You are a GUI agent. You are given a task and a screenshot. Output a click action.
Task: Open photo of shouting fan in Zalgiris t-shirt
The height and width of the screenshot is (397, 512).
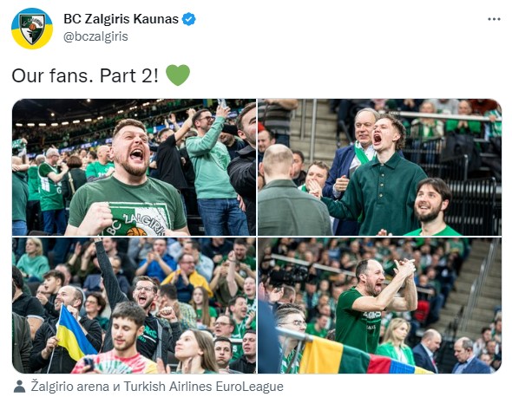pos(135,167)
